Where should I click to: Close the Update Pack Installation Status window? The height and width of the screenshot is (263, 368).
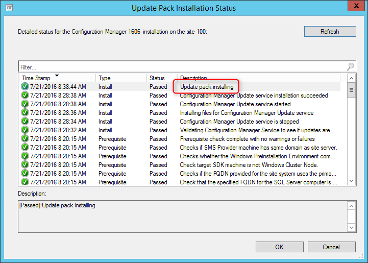pos(356,6)
